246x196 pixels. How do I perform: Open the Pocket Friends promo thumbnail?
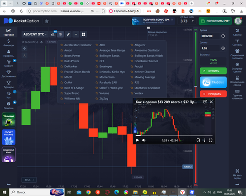click(x=9, y=137)
